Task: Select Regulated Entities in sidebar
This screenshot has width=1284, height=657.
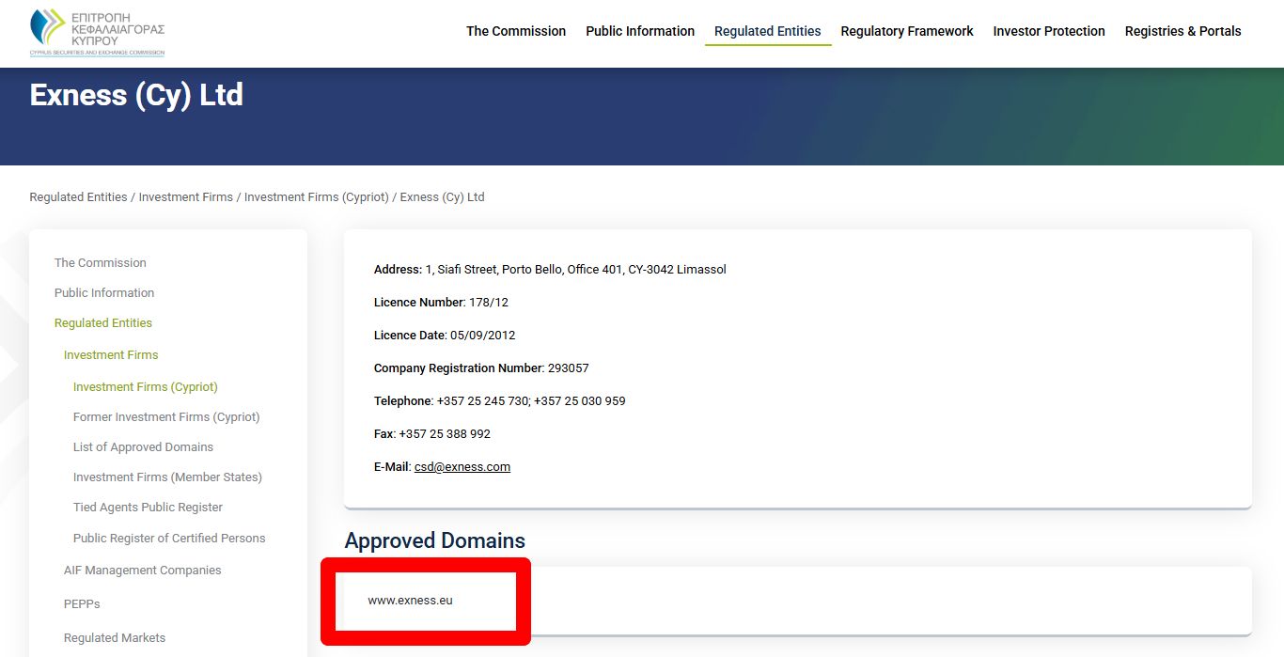Action: point(103,323)
